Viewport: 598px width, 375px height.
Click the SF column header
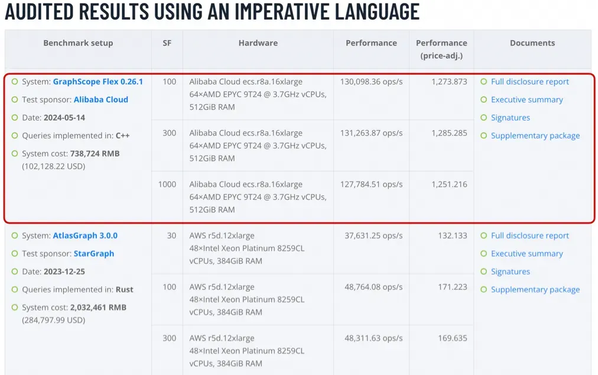[x=167, y=43]
